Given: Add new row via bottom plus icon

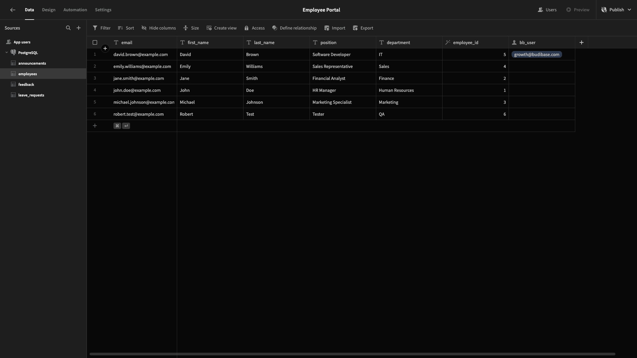Looking at the screenshot, I should click(x=95, y=126).
